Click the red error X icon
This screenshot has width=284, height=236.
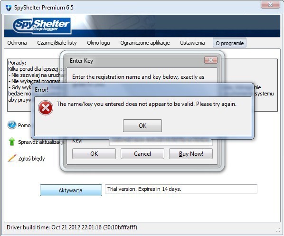point(46,108)
